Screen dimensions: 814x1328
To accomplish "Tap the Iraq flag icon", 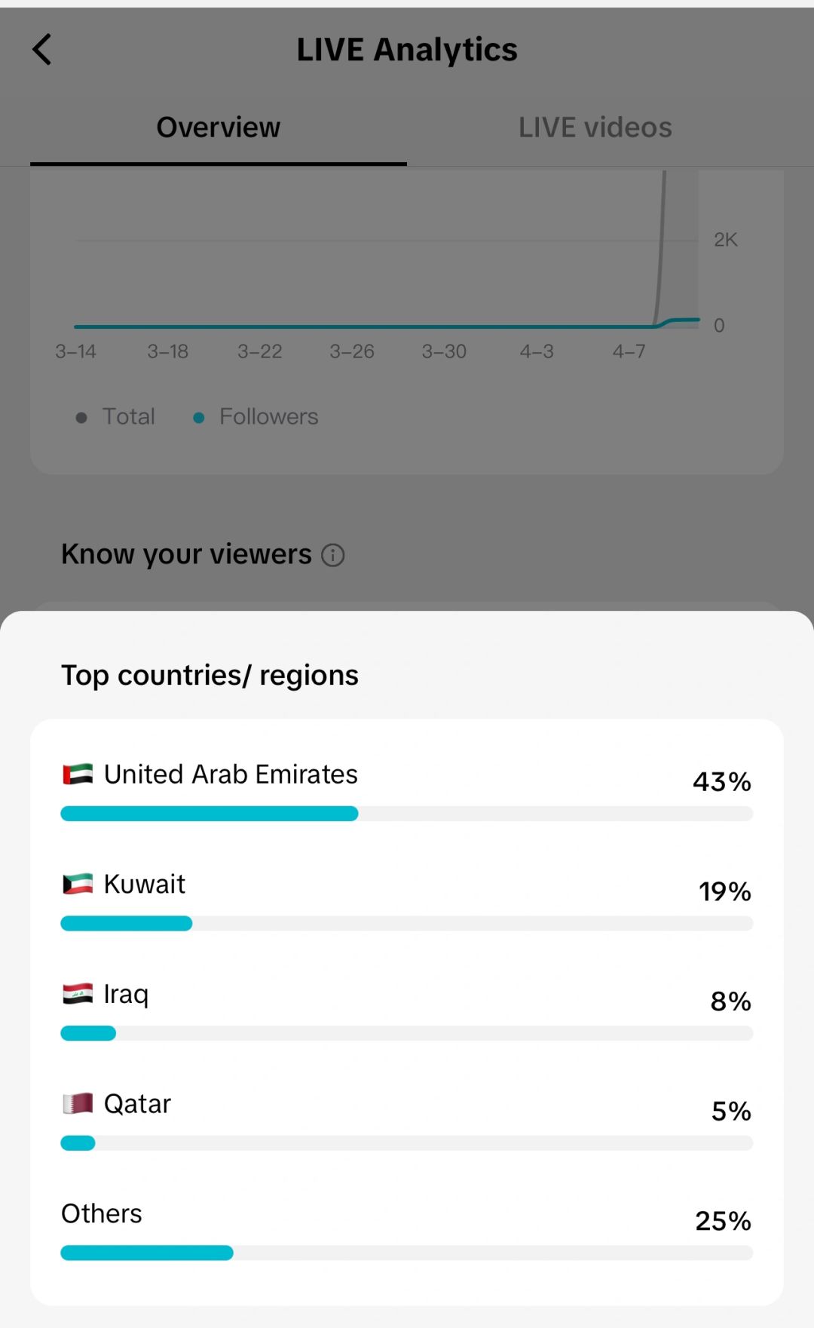I will click(x=78, y=994).
